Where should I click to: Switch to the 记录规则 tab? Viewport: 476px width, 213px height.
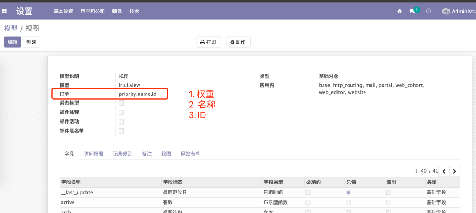click(x=123, y=154)
